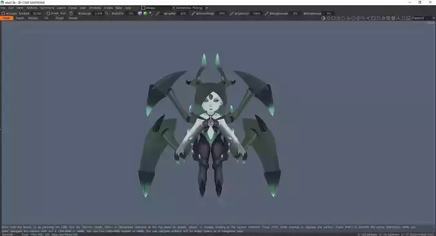Screen dimensions: 436x236
Task: Click the Opacity percentage field
Action: [256, 14]
